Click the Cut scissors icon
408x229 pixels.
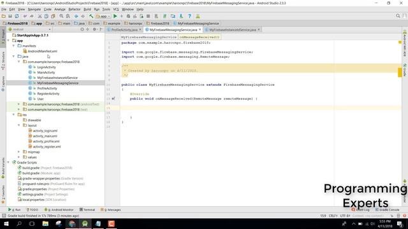40,16
